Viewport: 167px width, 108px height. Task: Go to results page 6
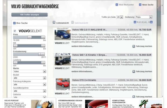pyautogui.click(x=149, y=22)
